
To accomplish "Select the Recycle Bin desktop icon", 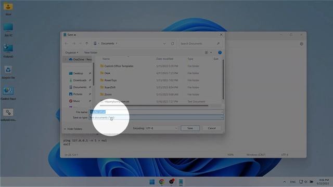I will point(8,72).
